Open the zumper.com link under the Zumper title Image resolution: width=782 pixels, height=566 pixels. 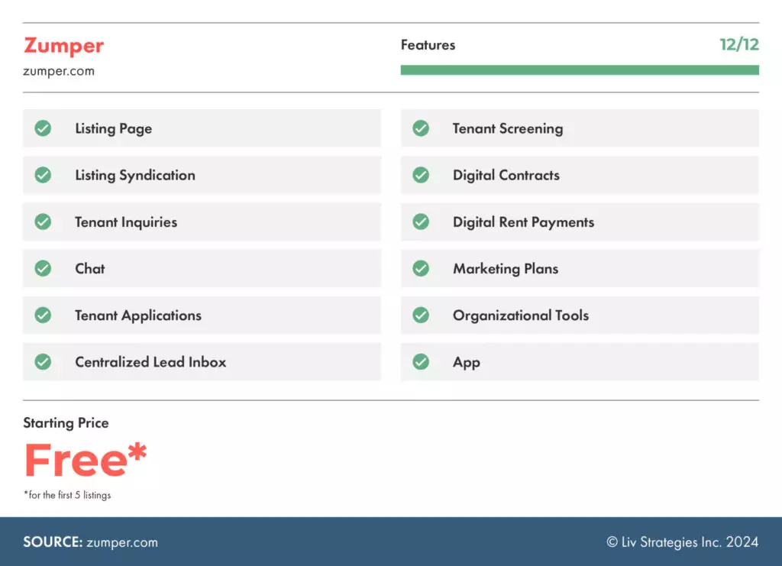(x=59, y=71)
